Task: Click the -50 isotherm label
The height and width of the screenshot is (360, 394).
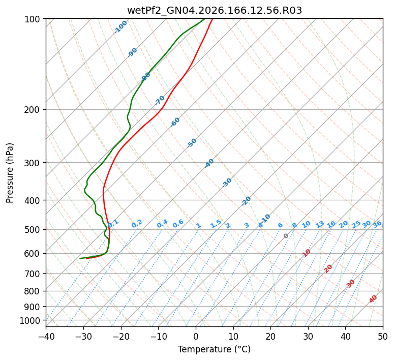Action: 192,143
